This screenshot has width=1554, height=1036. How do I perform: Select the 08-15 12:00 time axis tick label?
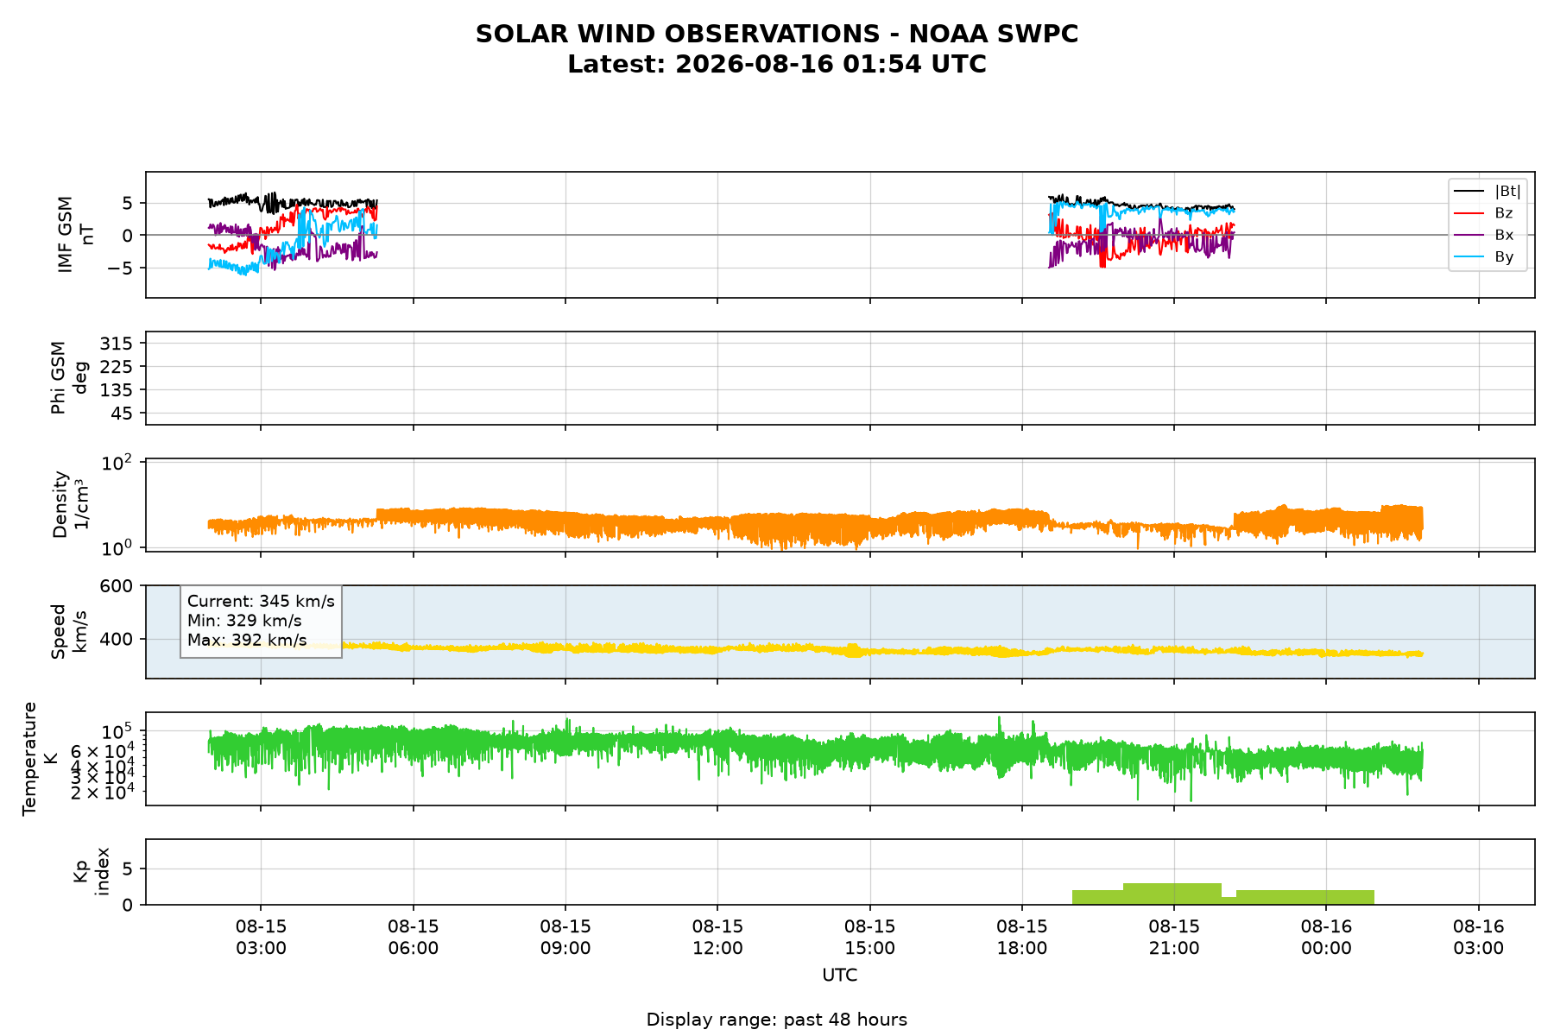717,937
